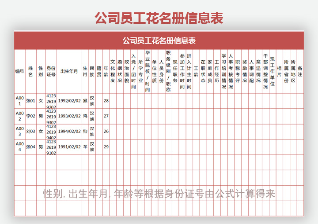Select the age cell 26
This screenshot has width=318, height=224.
[x=106, y=132]
